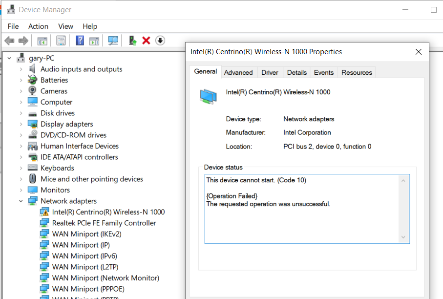Click the Update device driver icon

132,41
